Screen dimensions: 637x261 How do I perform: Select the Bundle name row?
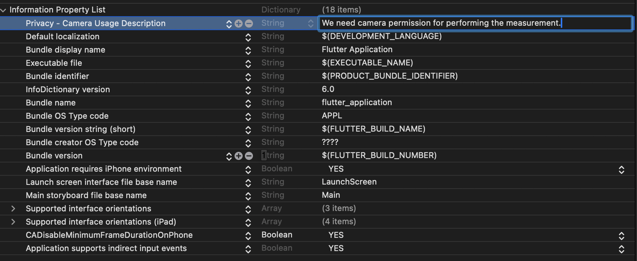pos(318,103)
